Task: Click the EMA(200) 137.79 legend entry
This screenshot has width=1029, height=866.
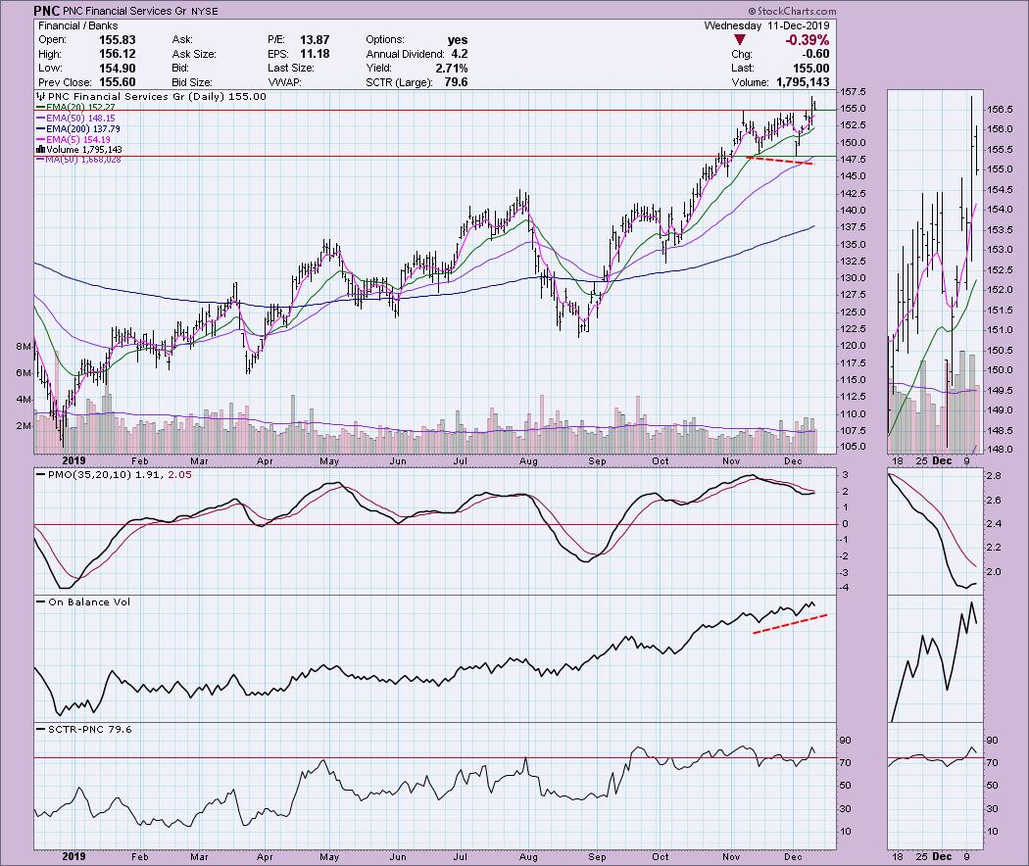Action: pos(78,129)
